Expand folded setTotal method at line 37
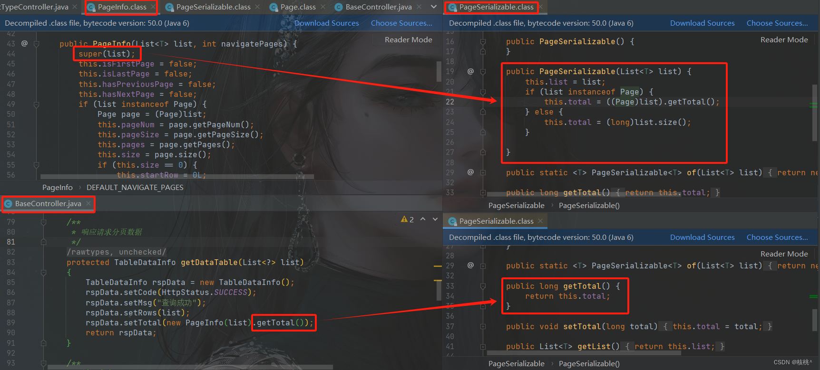The image size is (820, 370). point(483,327)
